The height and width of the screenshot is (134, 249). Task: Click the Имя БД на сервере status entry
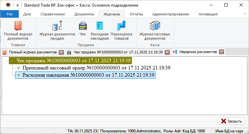(229, 131)
